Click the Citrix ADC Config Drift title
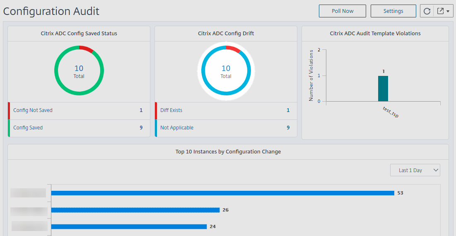 tap(226, 34)
